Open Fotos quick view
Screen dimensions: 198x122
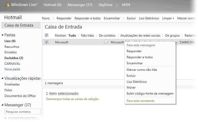[8, 90]
